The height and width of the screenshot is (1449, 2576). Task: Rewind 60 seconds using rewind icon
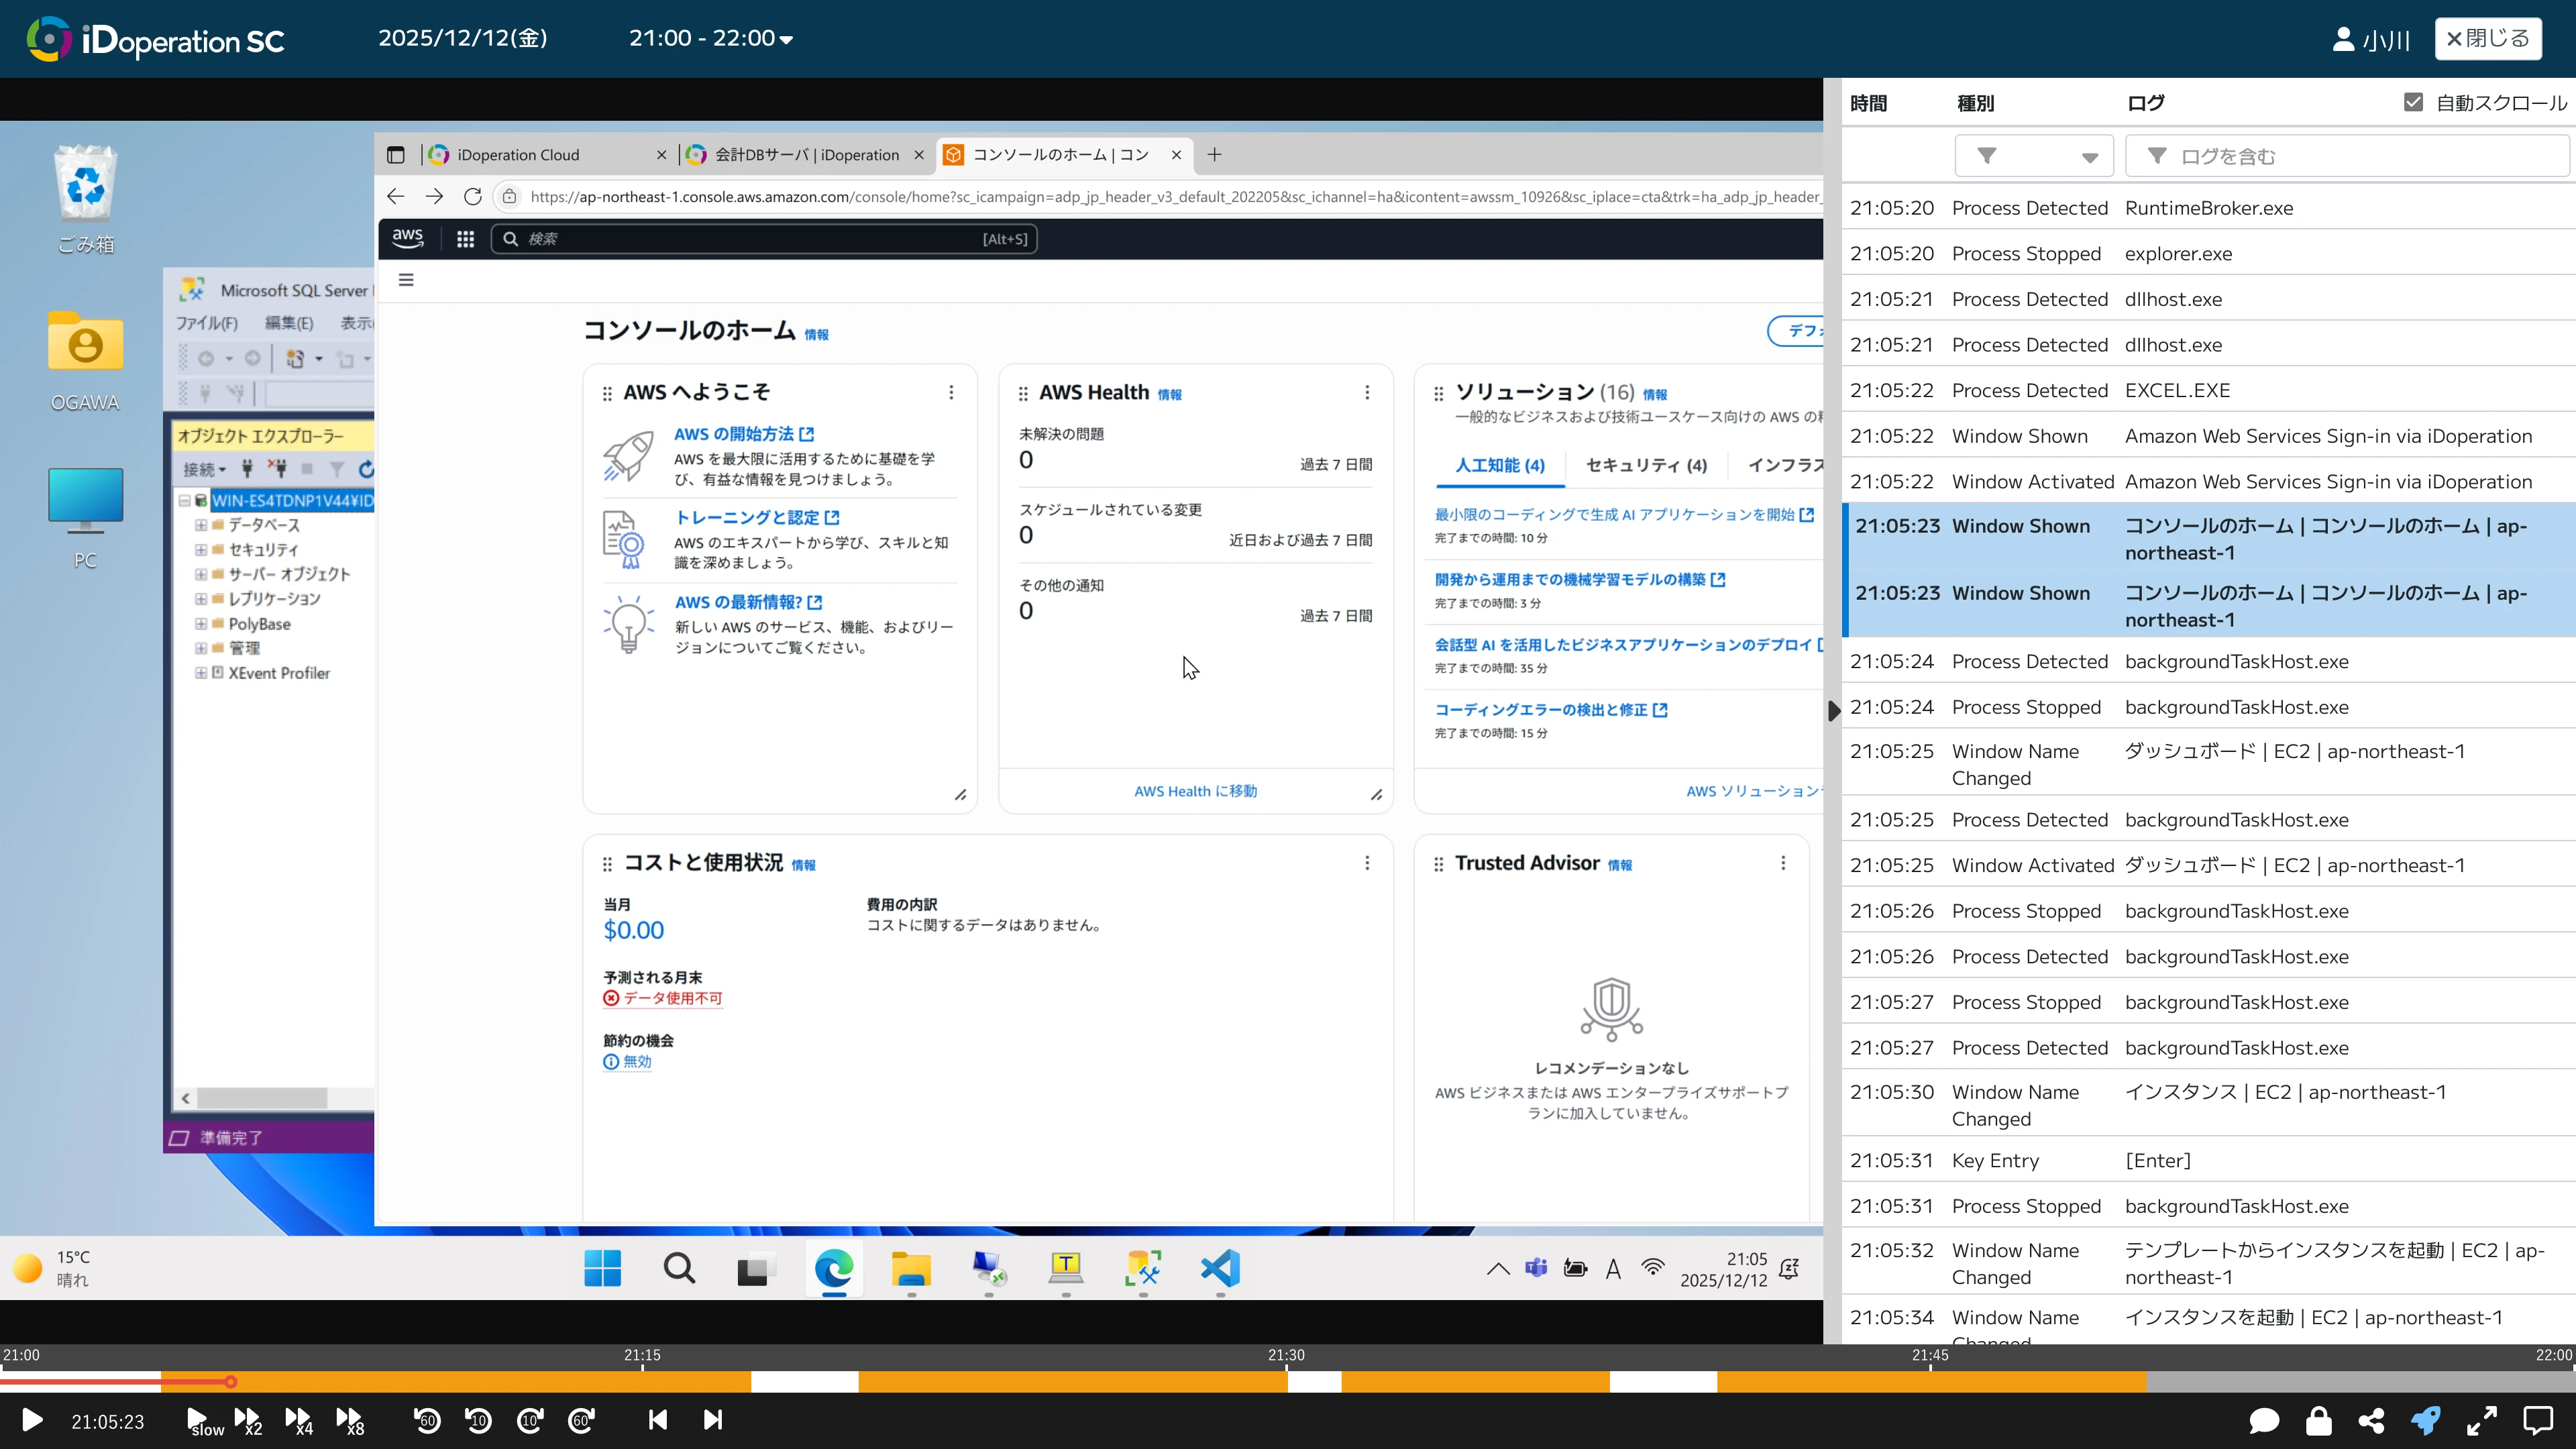click(427, 1420)
